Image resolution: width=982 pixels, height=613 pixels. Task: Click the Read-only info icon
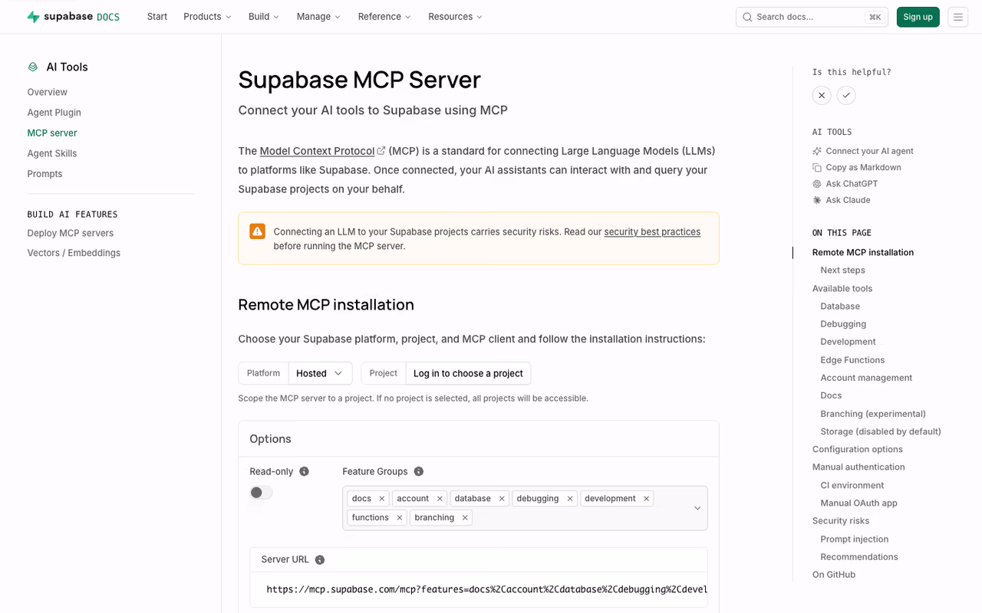[304, 471]
